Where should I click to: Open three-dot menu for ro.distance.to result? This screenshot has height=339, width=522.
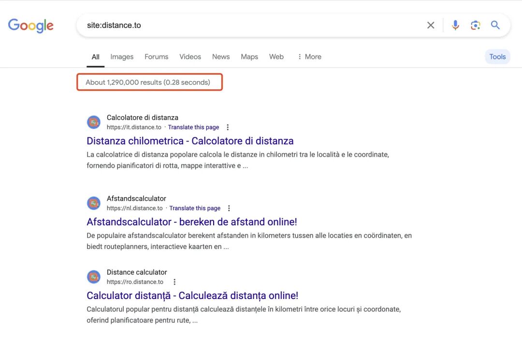click(174, 282)
